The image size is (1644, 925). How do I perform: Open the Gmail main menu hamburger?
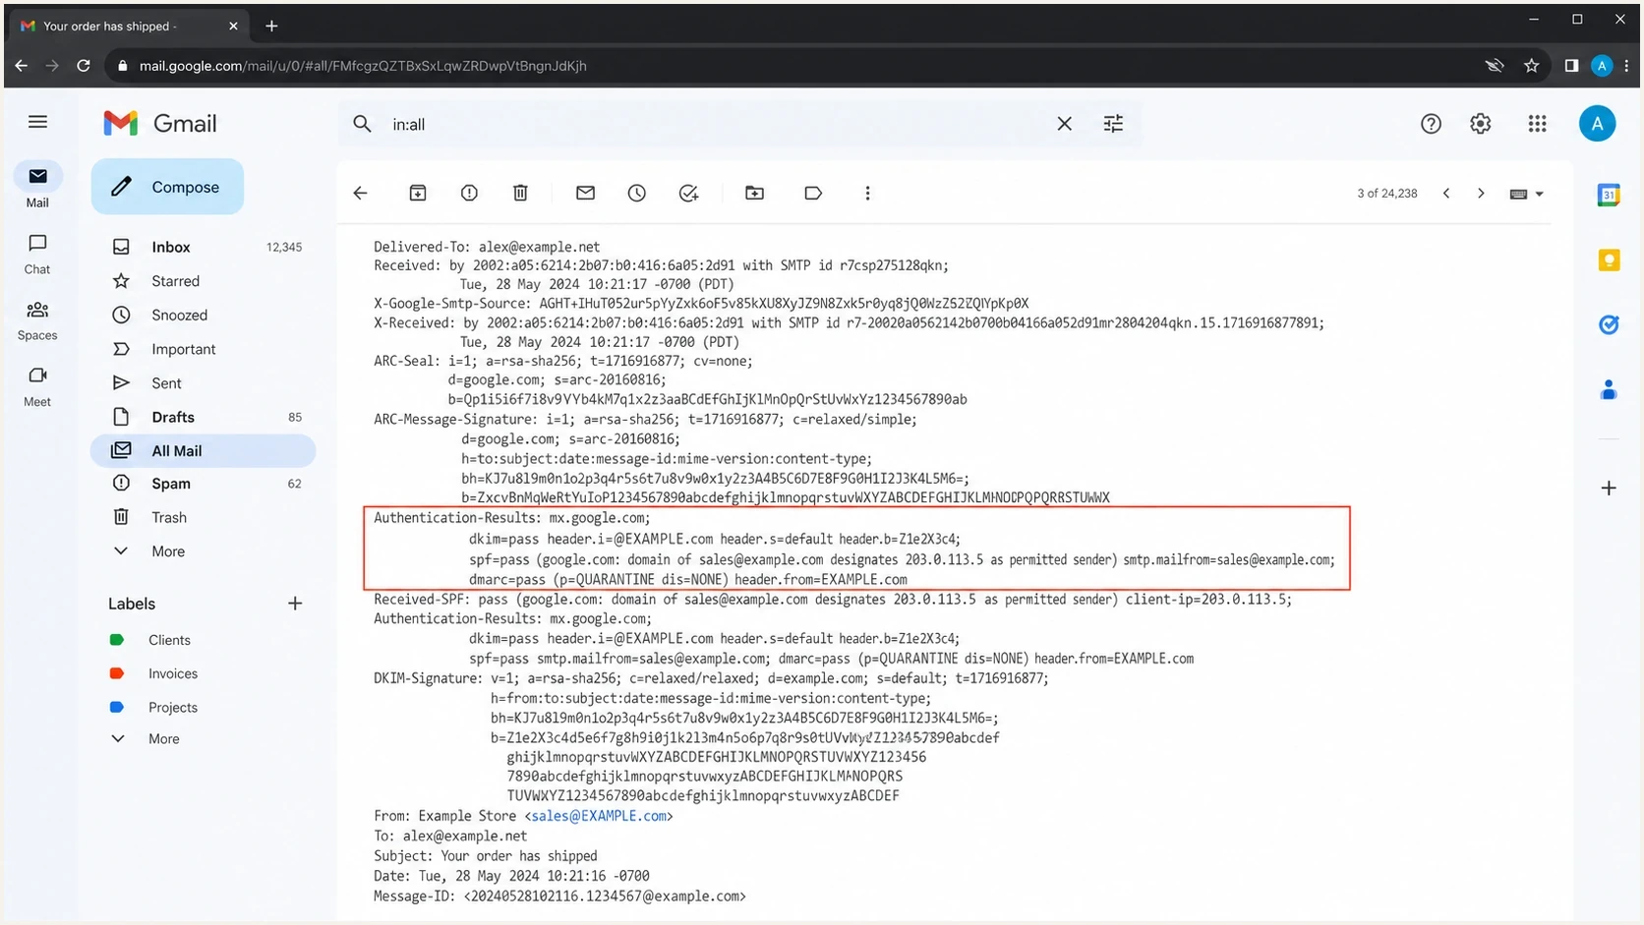[37, 122]
